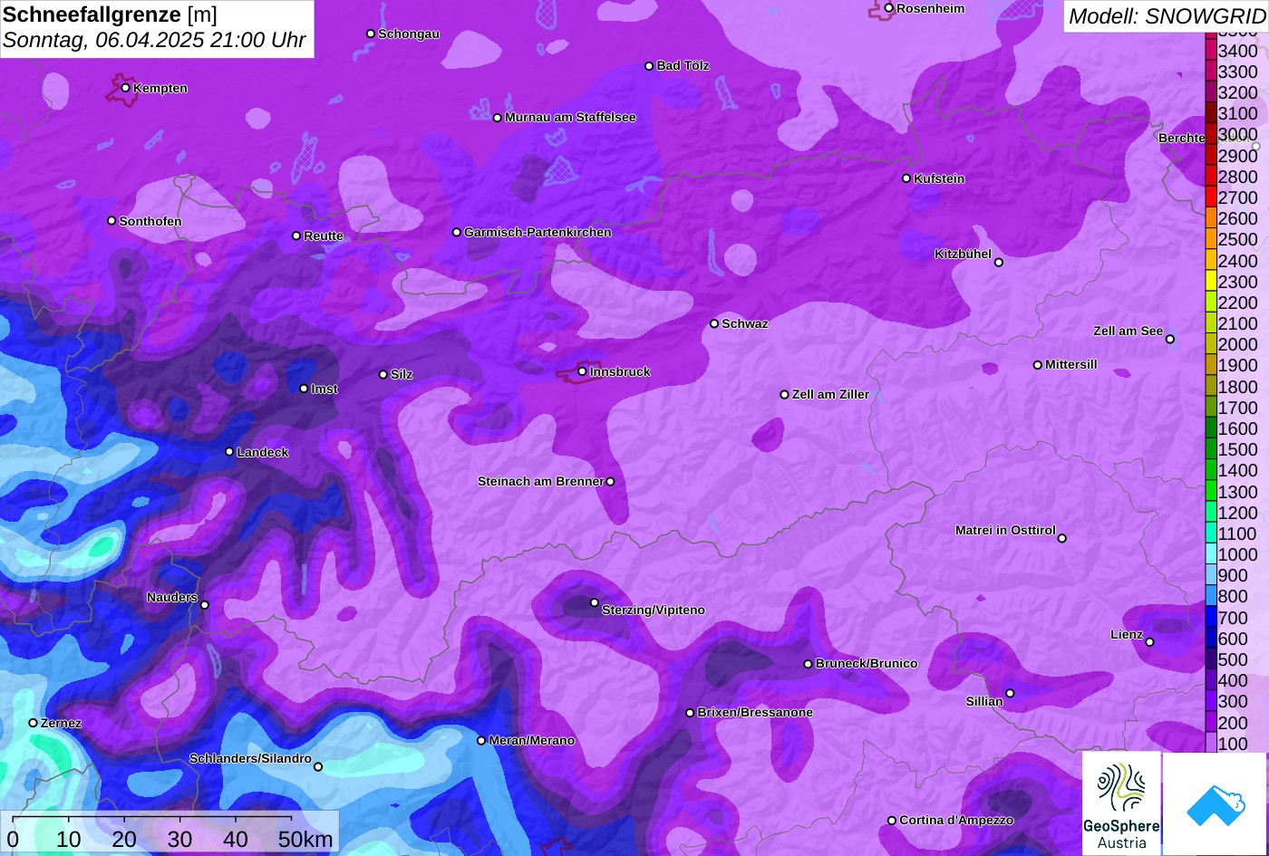This screenshot has height=856, width=1269.
Task: Click the Kufstein map marker
Action: [906, 178]
